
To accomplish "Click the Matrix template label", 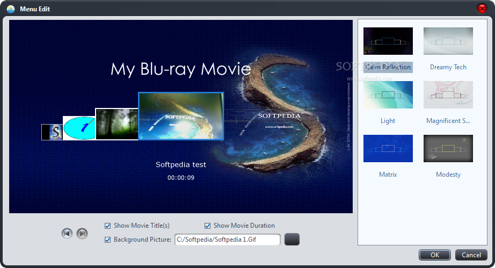I will tap(388, 175).
